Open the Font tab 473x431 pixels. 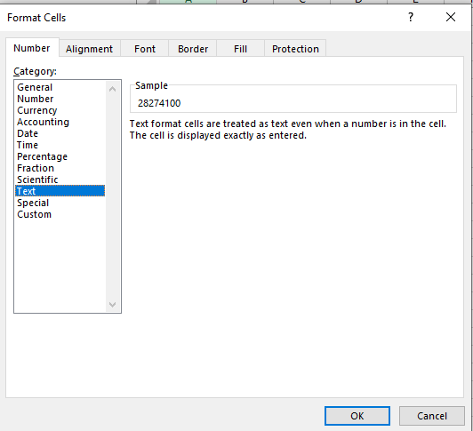145,49
